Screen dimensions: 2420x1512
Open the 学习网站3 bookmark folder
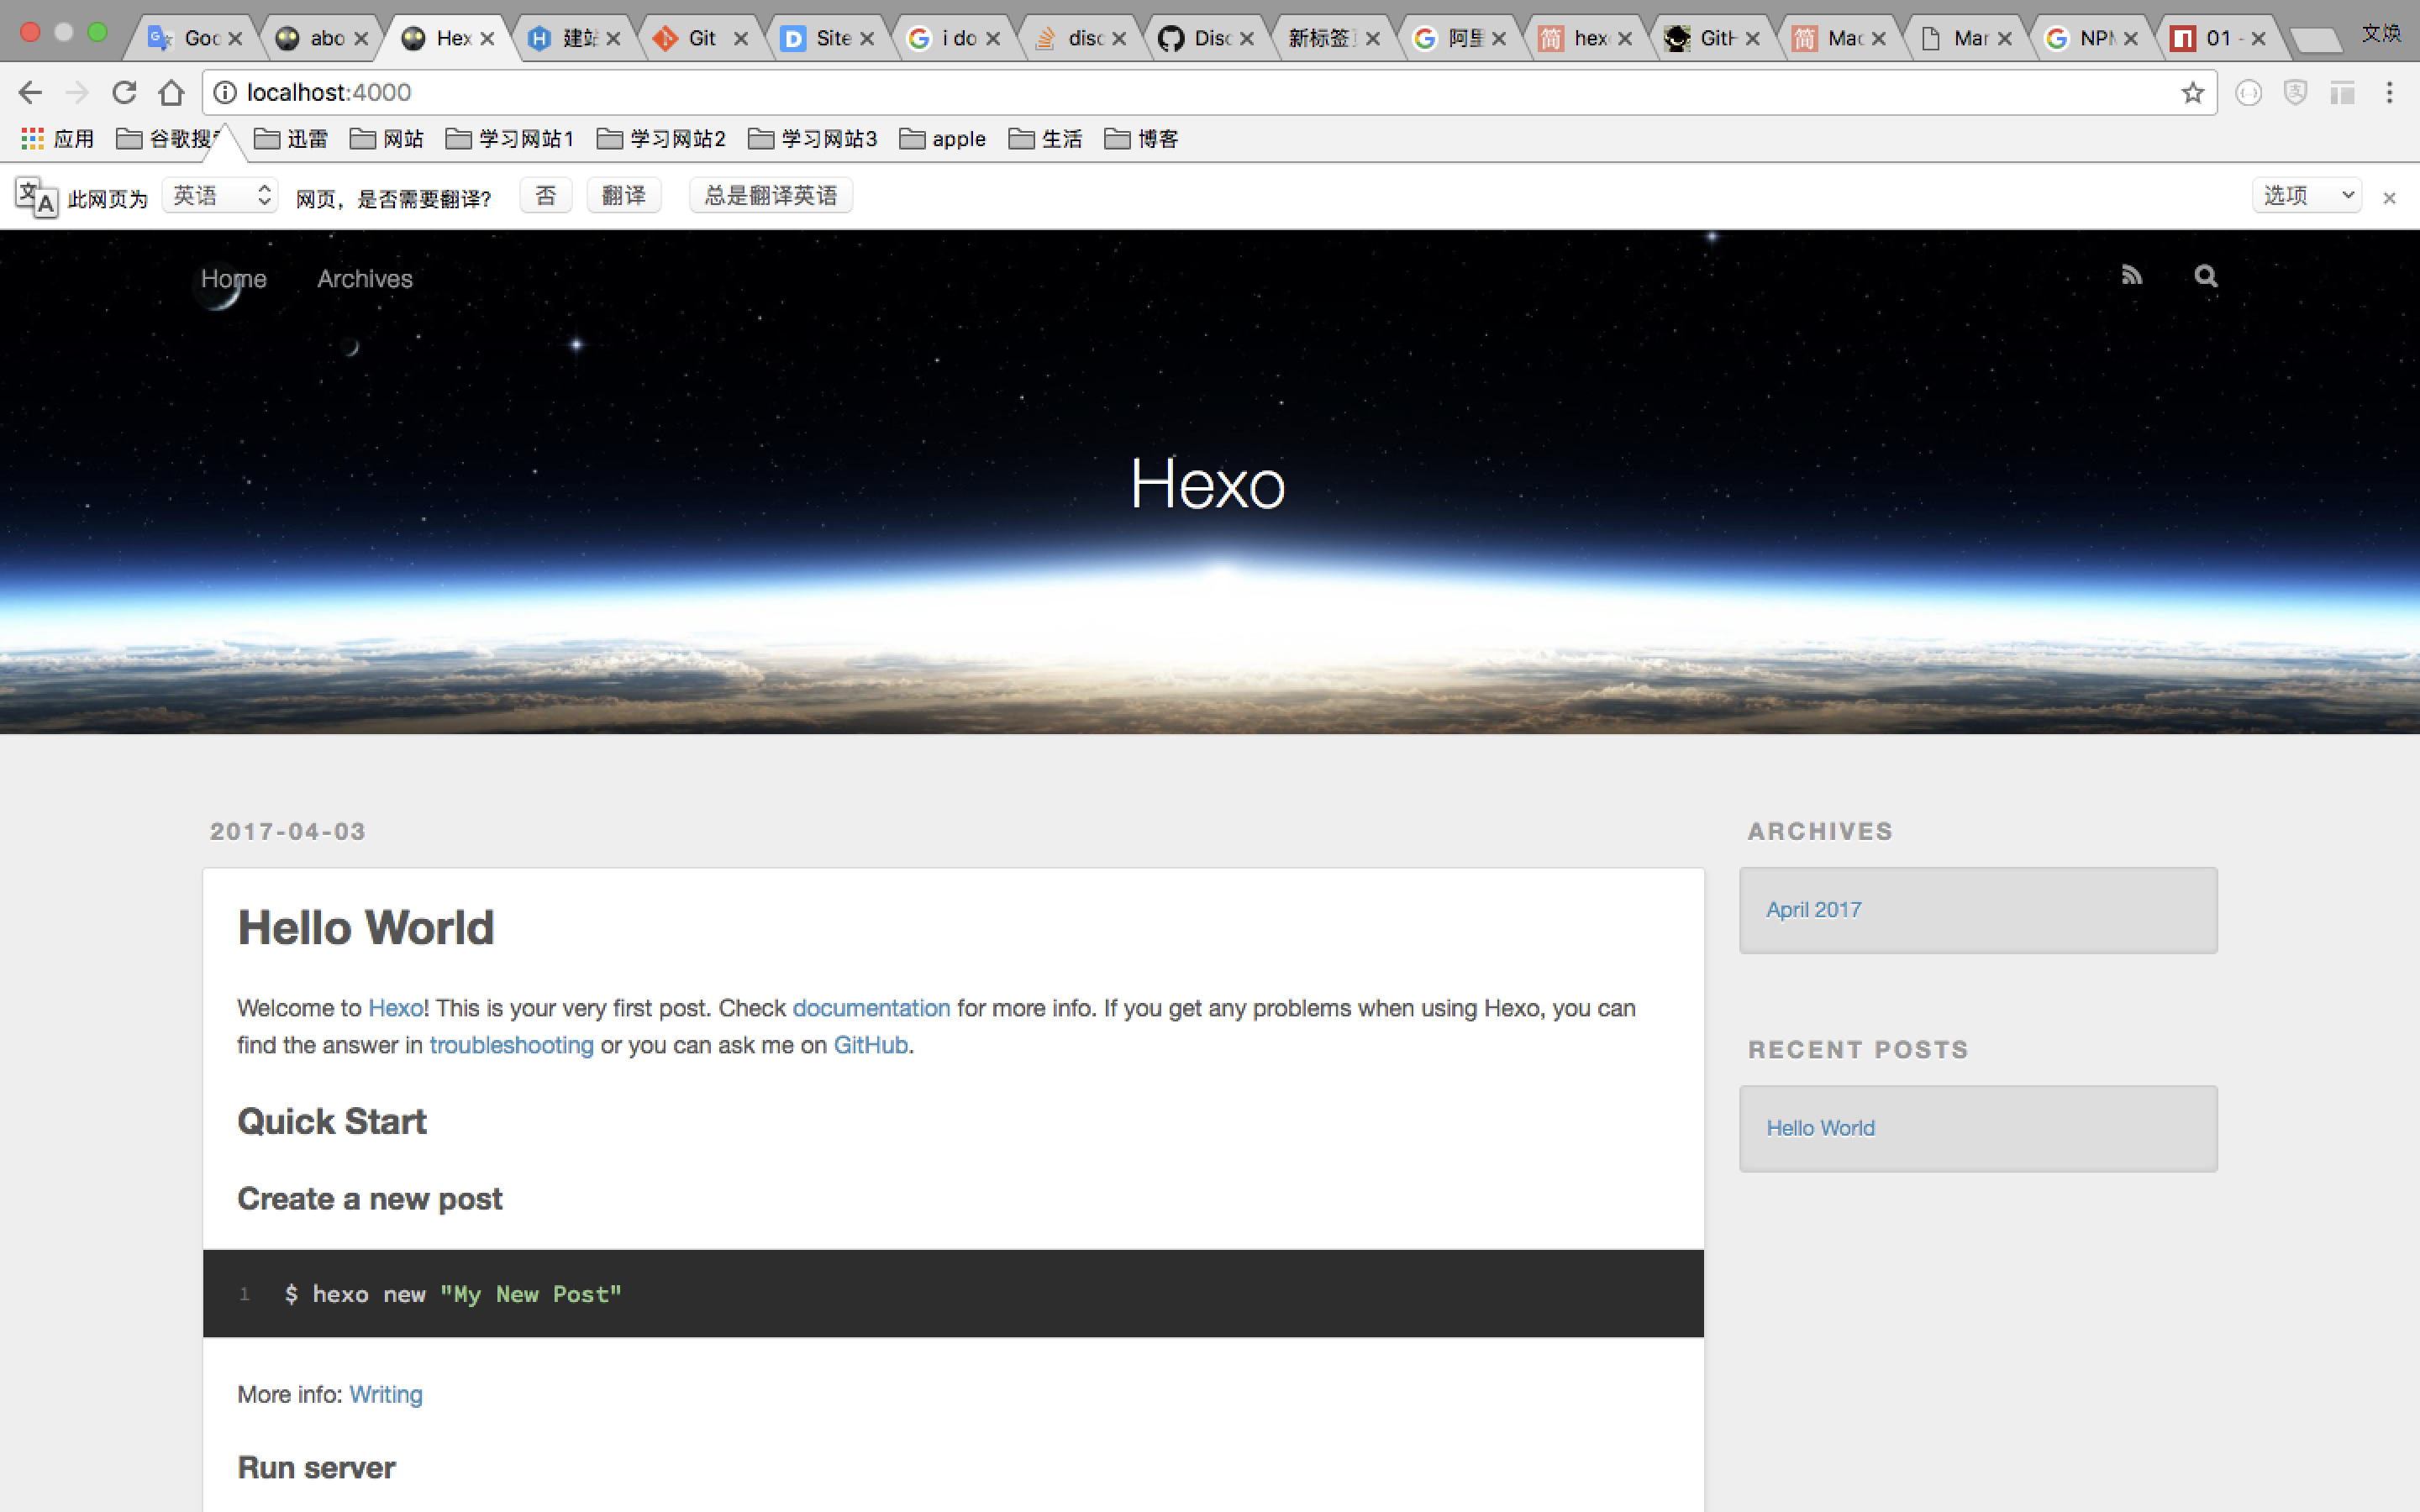[x=813, y=139]
